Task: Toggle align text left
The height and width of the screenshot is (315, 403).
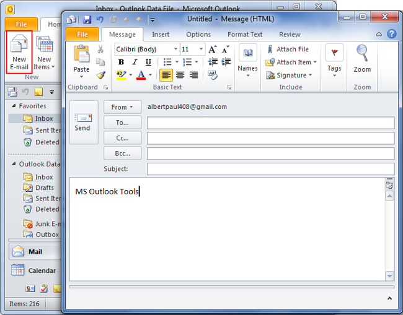Action: click(166, 75)
